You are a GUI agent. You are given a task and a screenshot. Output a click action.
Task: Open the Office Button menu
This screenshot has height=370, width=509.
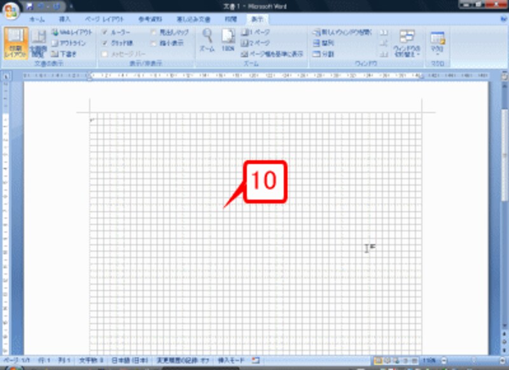[x=11, y=10]
